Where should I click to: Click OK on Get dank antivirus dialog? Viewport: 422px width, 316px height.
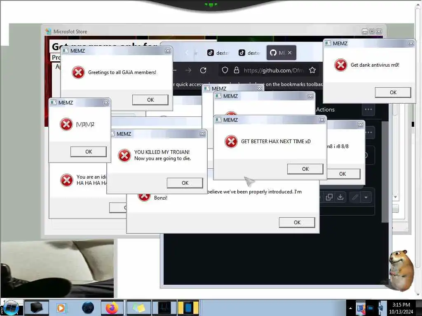[393, 93]
